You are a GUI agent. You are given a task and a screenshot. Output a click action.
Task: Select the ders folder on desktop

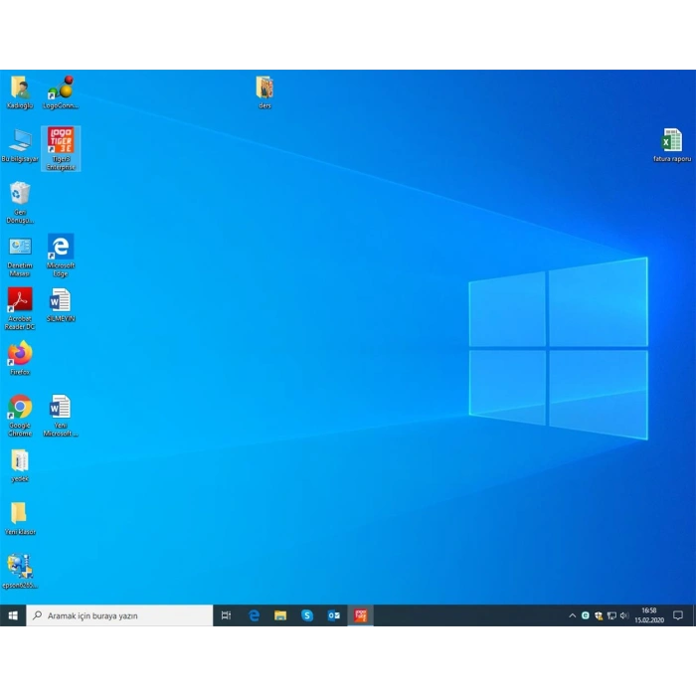(264, 92)
